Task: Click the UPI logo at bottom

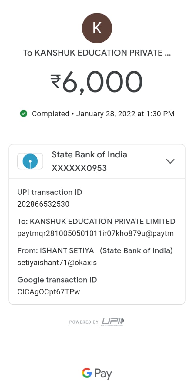Action: 113,322
